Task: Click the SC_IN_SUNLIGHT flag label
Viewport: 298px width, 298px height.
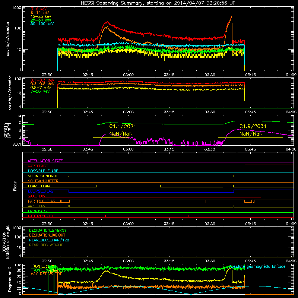Action: [43, 176]
